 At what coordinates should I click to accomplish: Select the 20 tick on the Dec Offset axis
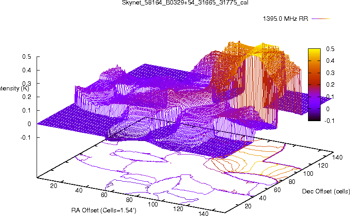point(248,206)
